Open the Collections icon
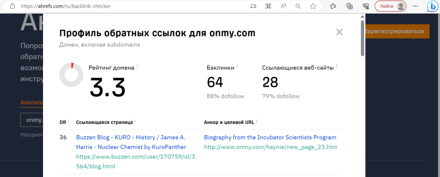The height and width of the screenshot is (177, 440). pyautogui.click(x=350, y=6)
